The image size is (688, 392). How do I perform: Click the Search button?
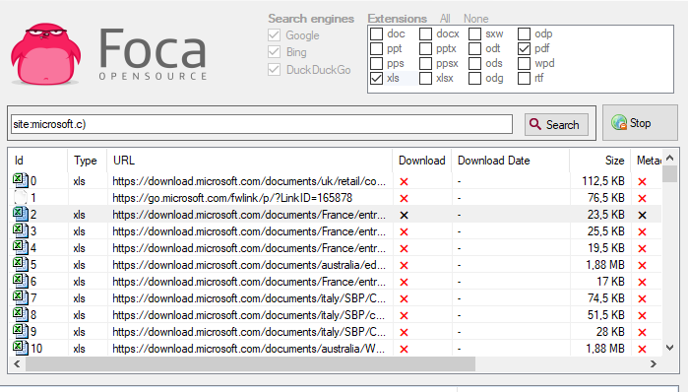(x=556, y=125)
